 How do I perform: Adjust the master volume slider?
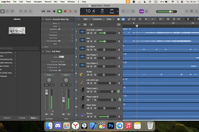pyautogui.click(x=166, y=12)
